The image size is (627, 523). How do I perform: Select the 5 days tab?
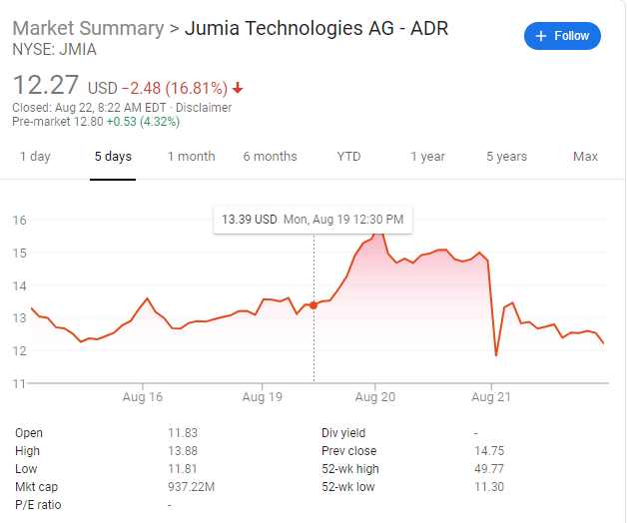[x=113, y=157]
